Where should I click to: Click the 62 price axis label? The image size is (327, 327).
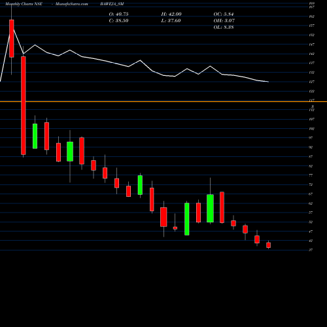pyautogui.click(x=311, y=203)
